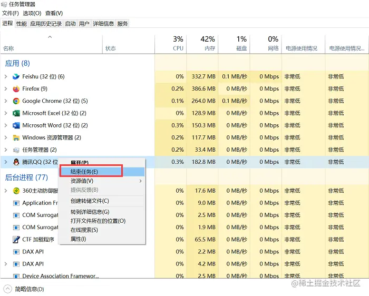Expand the Firefox process group

[6, 89]
